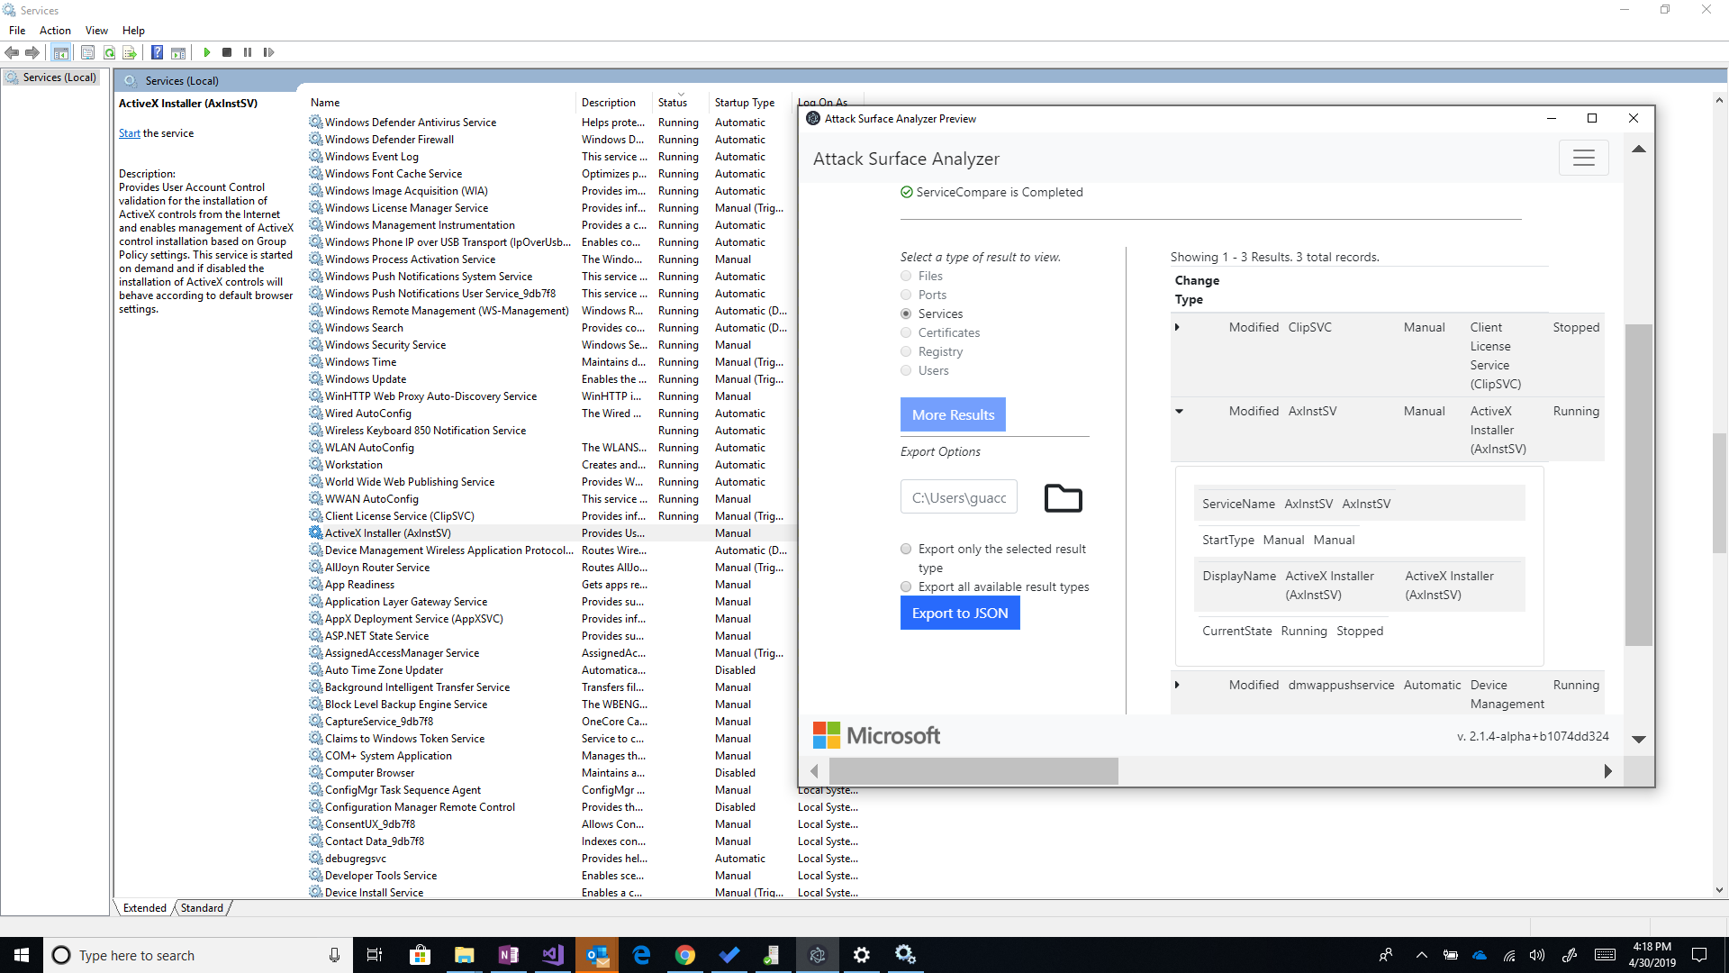The height and width of the screenshot is (973, 1729).
Task: Click the Help icon in Services toolbar
Action: click(157, 52)
